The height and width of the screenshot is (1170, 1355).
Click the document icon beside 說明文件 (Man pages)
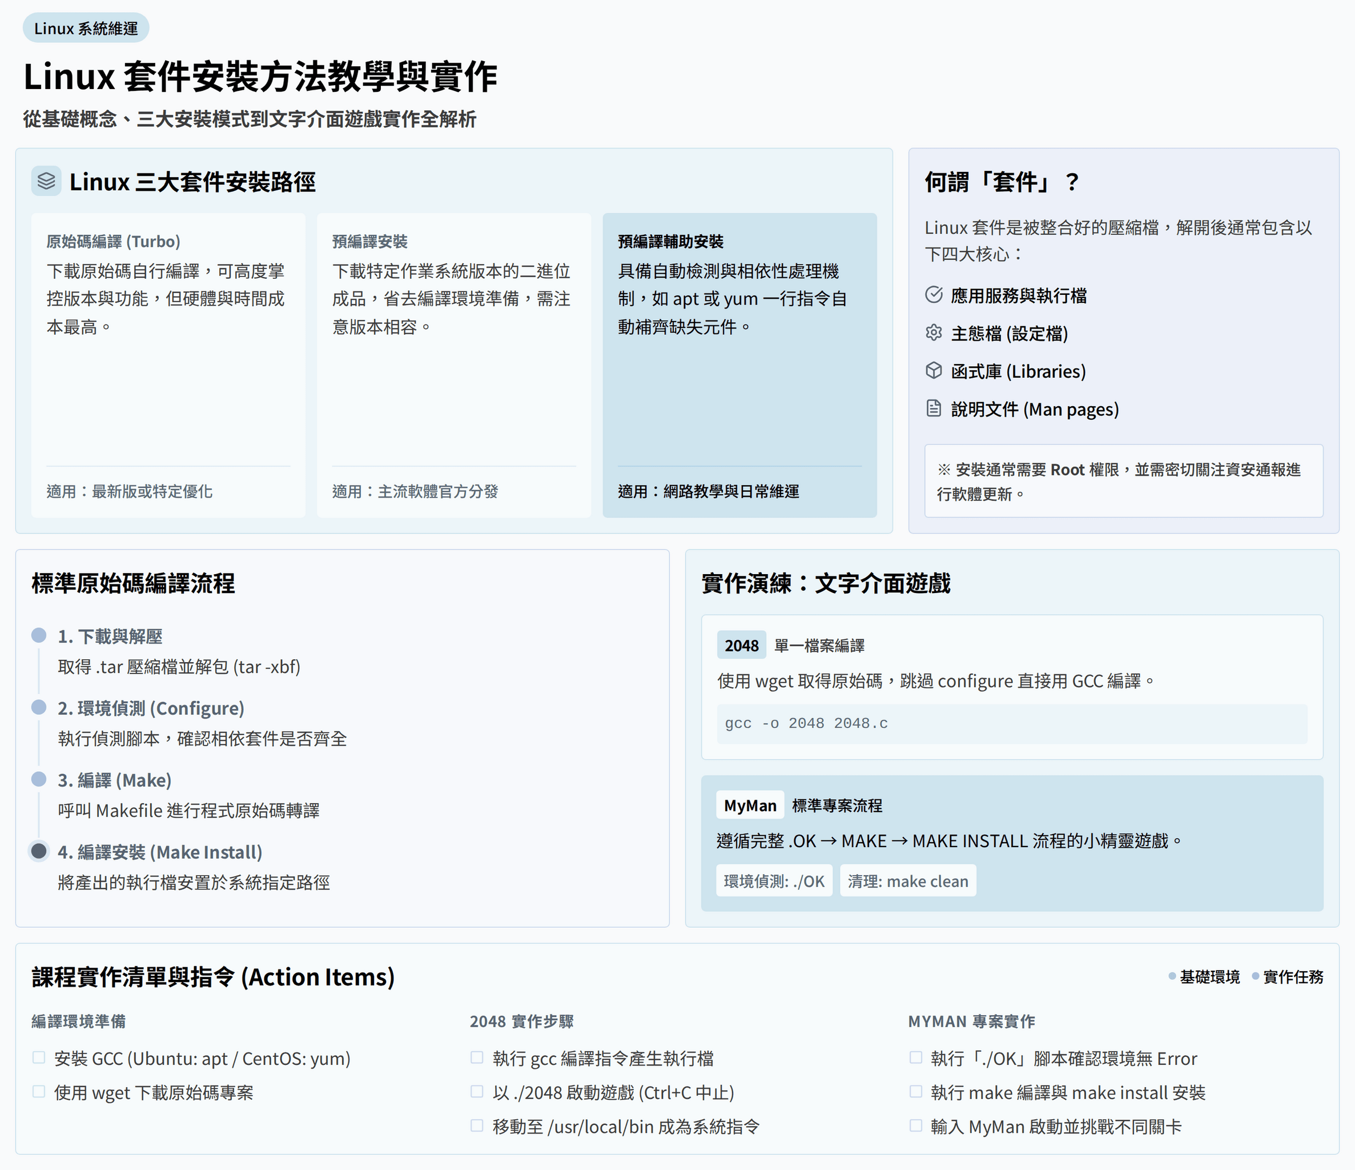click(x=934, y=409)
